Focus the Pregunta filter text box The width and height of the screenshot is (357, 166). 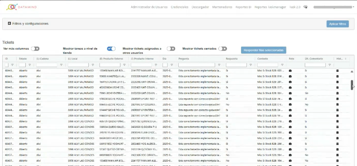tap(197, 65)
